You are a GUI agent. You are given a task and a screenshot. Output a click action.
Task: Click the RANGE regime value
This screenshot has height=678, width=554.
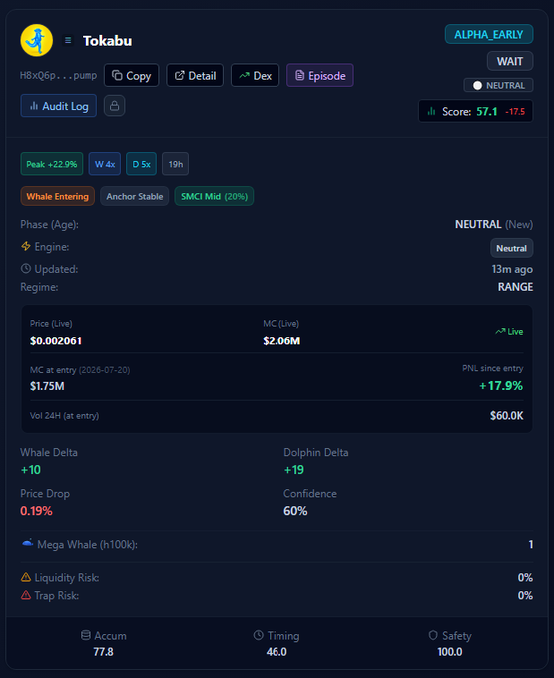[515, 287]
